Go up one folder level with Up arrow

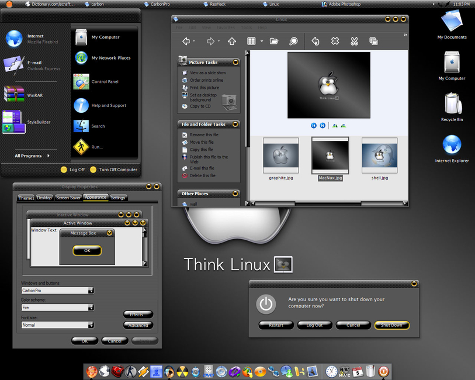[x=232, y=41]
